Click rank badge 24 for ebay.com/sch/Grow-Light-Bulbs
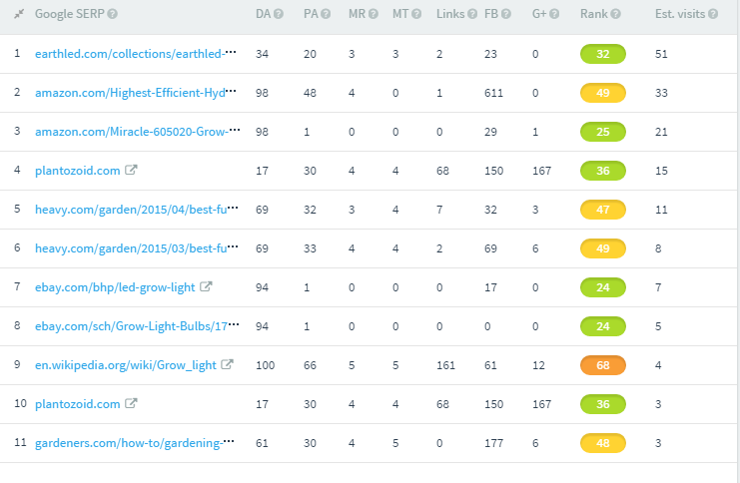The width and height of the screenshot is (740, 483). pyautogui.click(x=602, y=326)
